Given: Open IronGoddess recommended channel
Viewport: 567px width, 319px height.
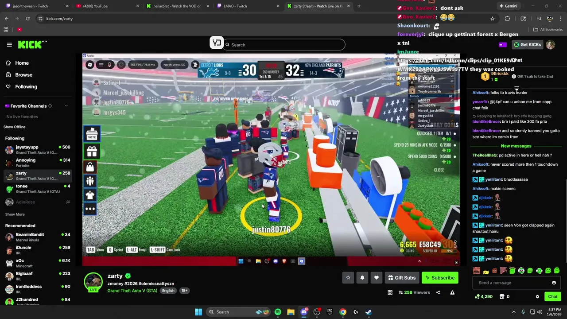Looking at the screenshot, I should [38, 289].
